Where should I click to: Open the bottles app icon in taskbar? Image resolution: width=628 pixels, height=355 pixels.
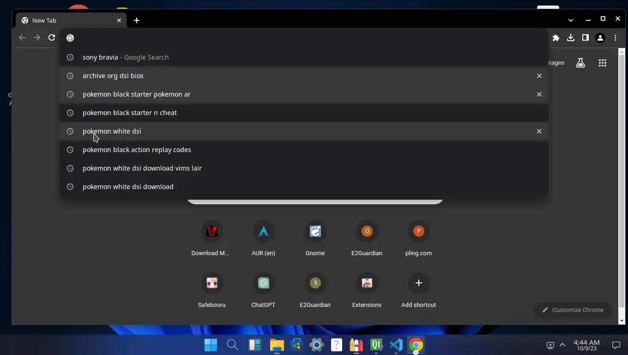tap(356, 345)
